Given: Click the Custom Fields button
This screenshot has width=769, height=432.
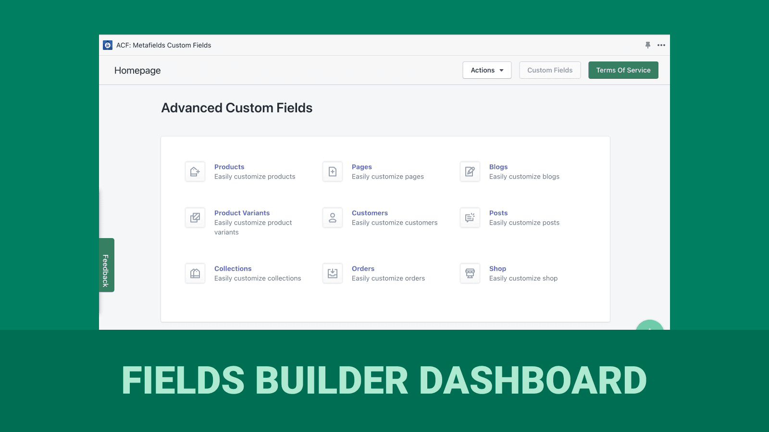Looking at the screenshot, I should pos(550,70).
